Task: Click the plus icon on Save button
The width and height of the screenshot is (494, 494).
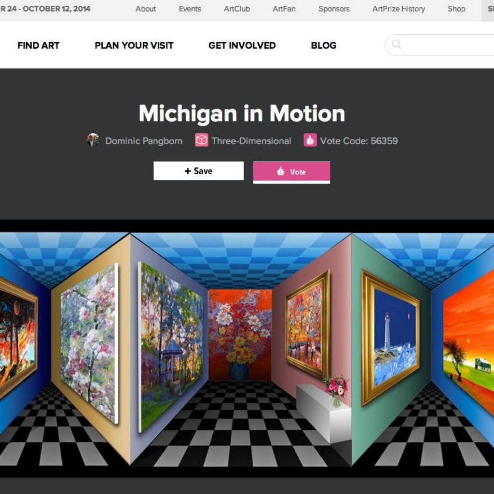Action: 188,171
